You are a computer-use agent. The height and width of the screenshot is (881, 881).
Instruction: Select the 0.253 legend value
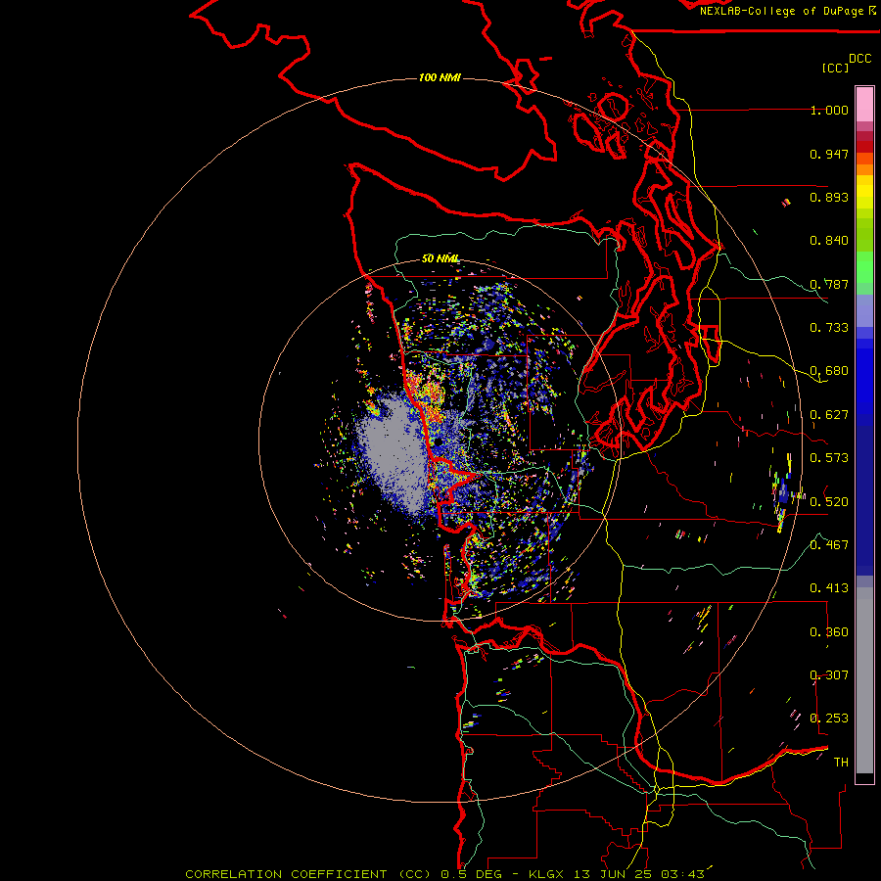tap(829, 719)
